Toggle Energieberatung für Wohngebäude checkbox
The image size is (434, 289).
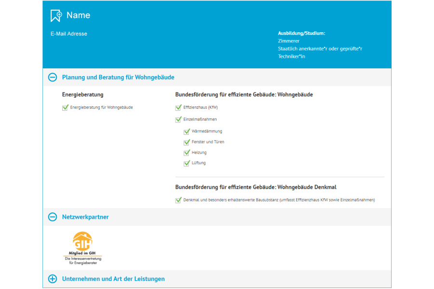pos(65,107)
